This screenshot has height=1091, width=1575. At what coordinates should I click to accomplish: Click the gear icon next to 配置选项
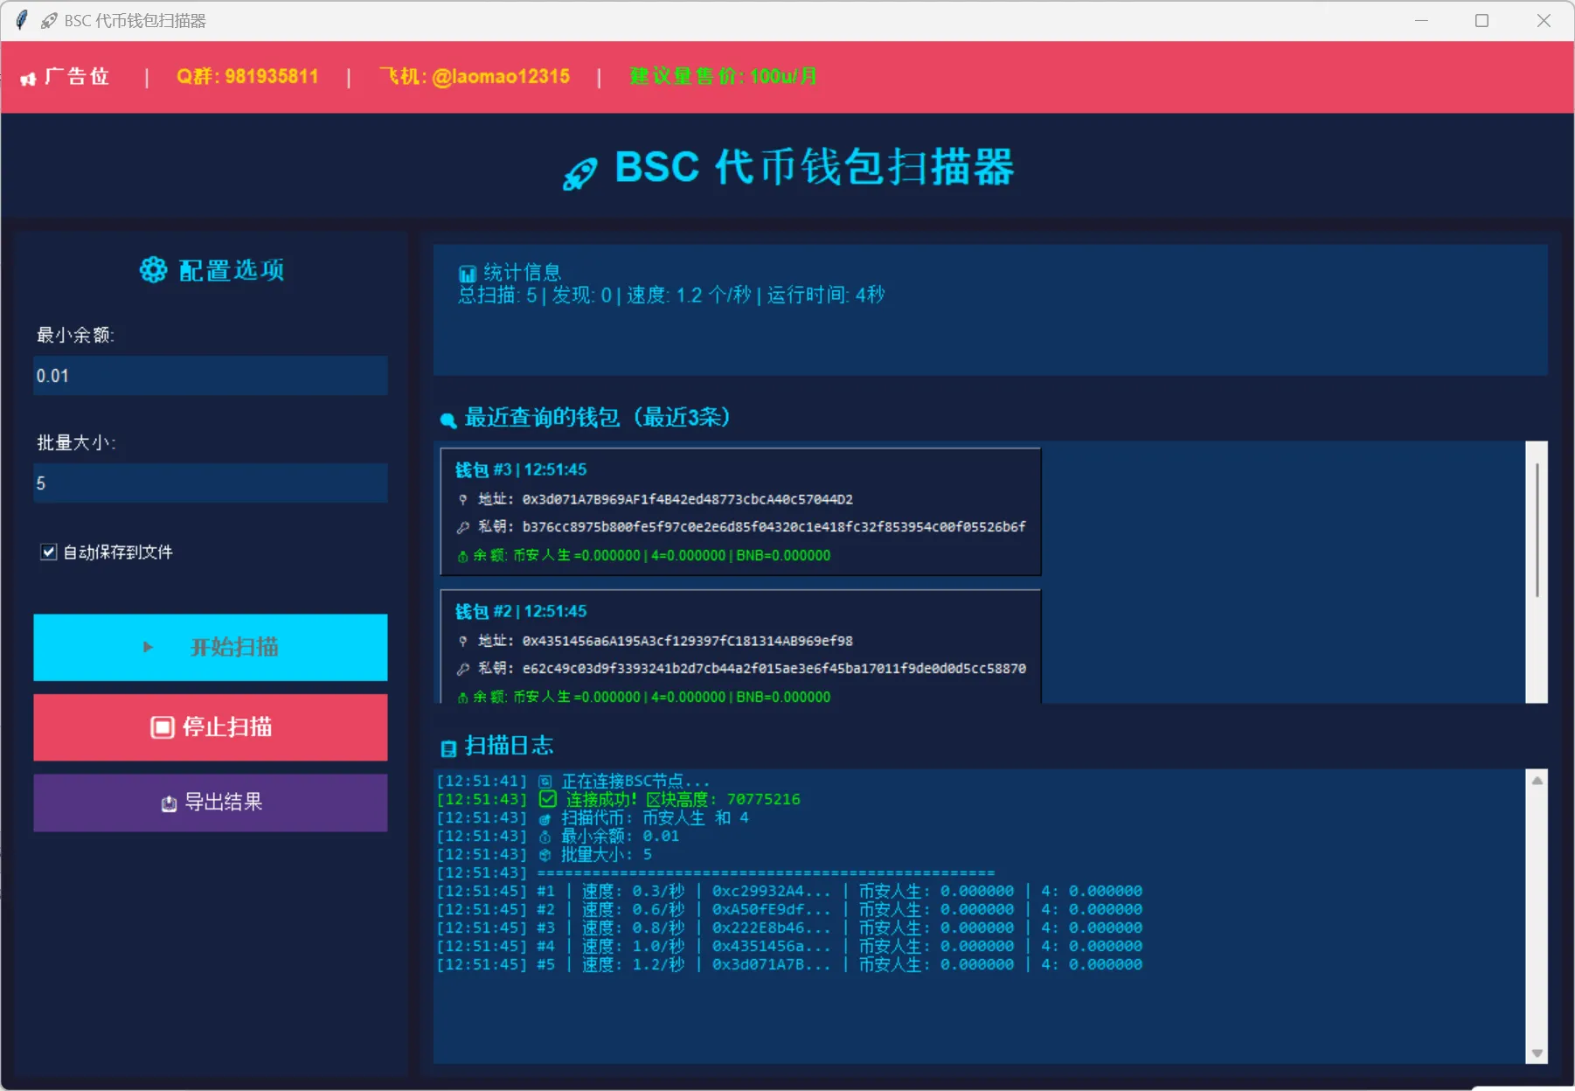(153, 270)
